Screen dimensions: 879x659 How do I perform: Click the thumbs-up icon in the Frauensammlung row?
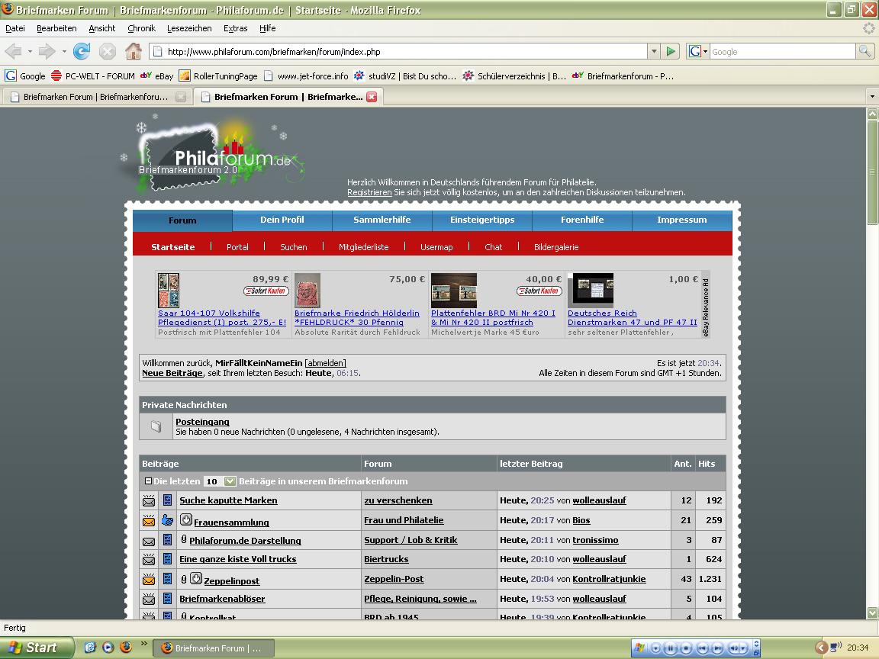click(167, 520)
